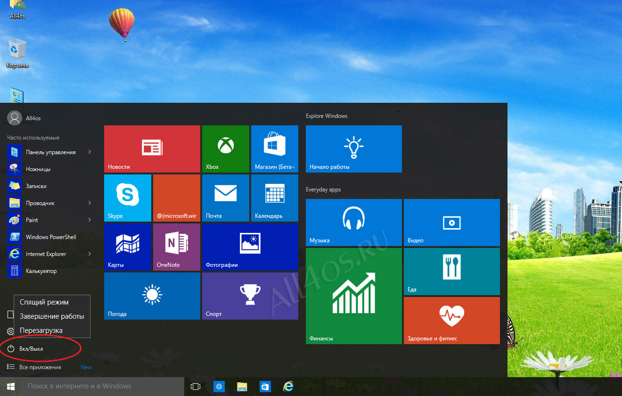Expand the Проводник jump list arrow

pos(90,203)
